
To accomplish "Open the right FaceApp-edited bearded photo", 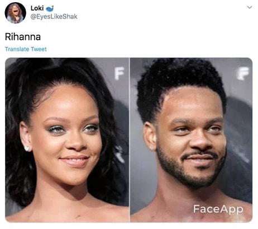I will [191, 140].
